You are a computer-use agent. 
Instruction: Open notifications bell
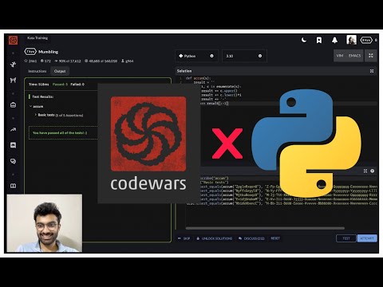pos(334,40)
